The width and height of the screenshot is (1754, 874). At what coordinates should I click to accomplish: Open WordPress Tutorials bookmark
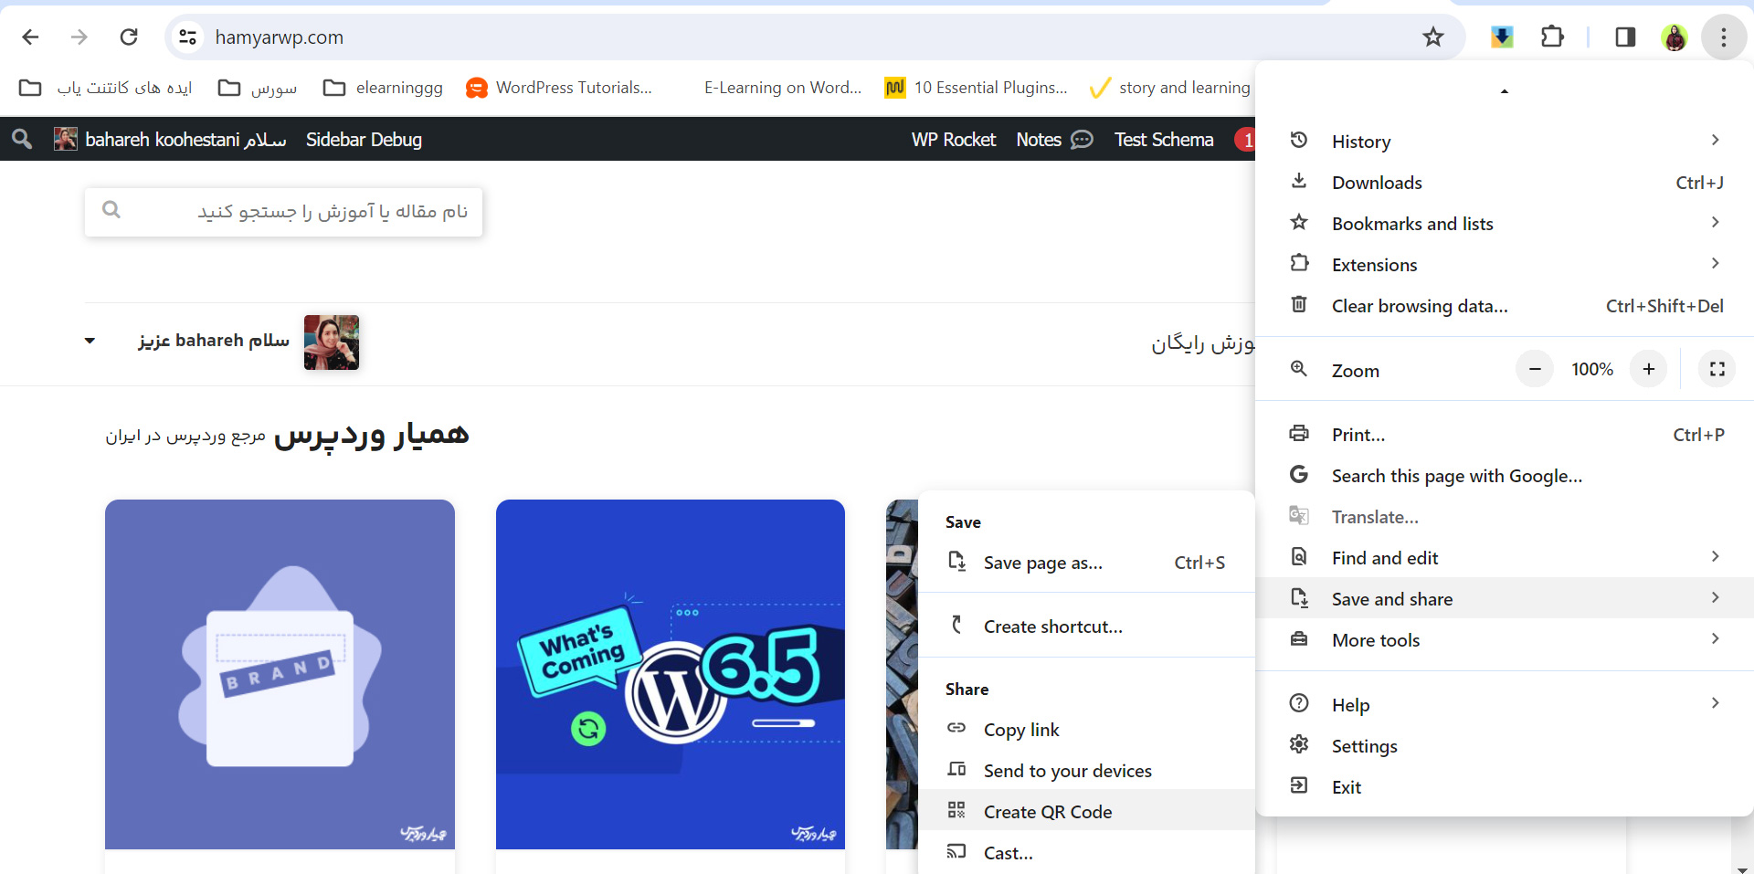[x=559, y=88]
